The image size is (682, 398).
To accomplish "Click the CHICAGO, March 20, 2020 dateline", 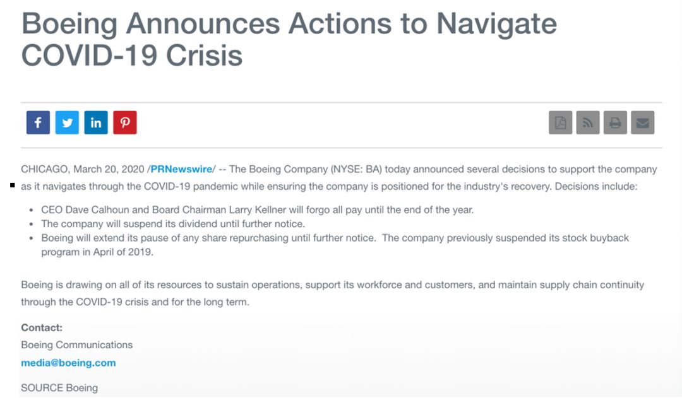I will pos(83,169).
